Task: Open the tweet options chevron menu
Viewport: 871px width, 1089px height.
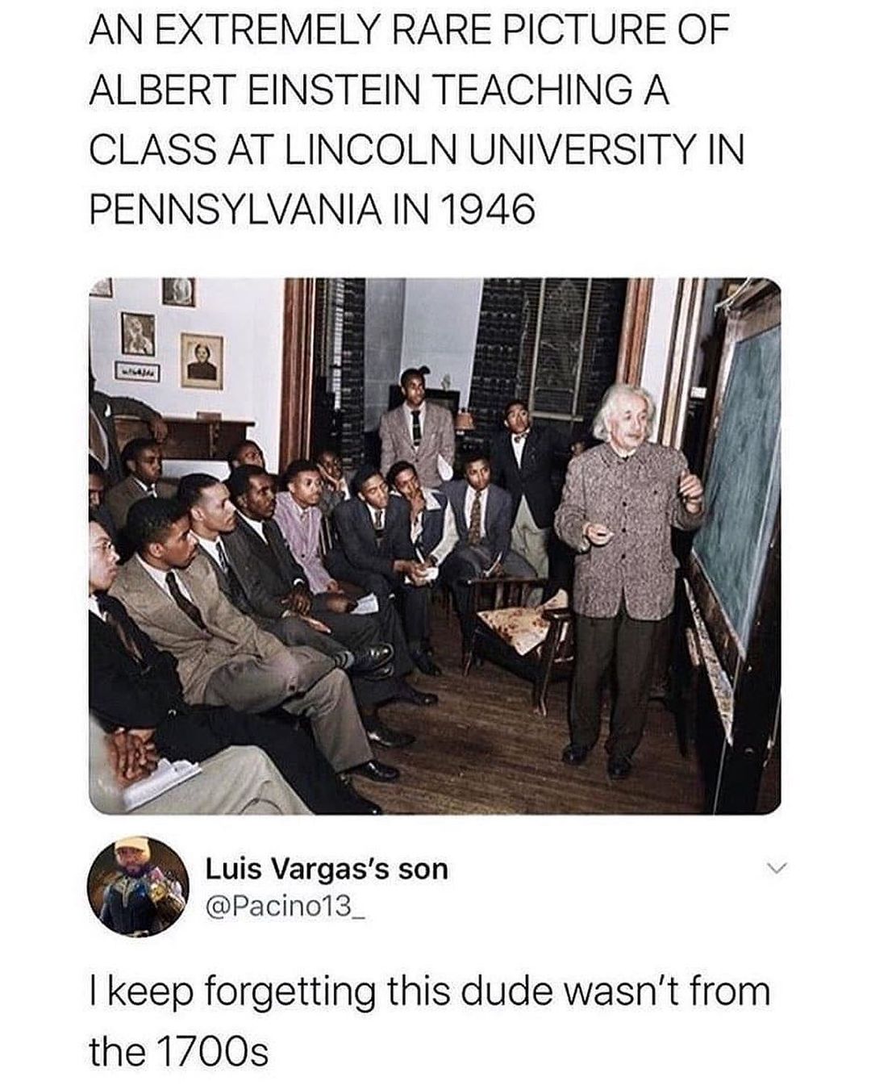Action: 776,869
